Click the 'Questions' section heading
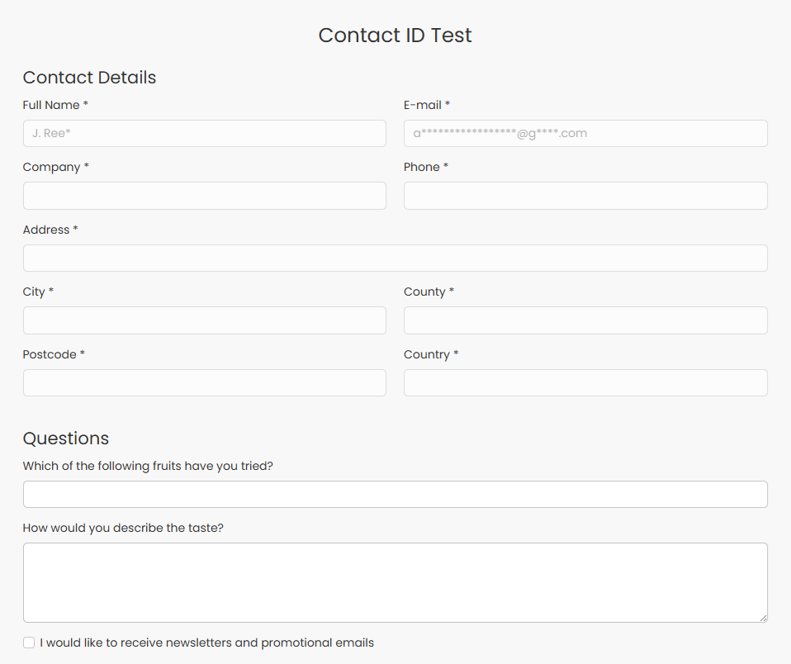This screenshot has height=664, width=791. 65,438
